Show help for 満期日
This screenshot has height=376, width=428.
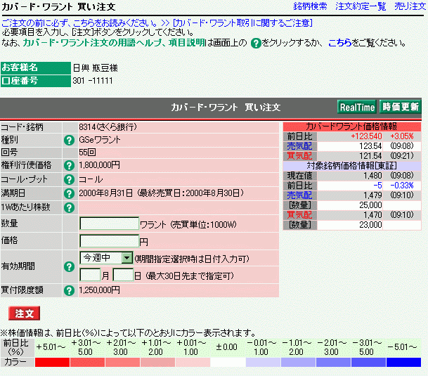click(x=69, y=193)
